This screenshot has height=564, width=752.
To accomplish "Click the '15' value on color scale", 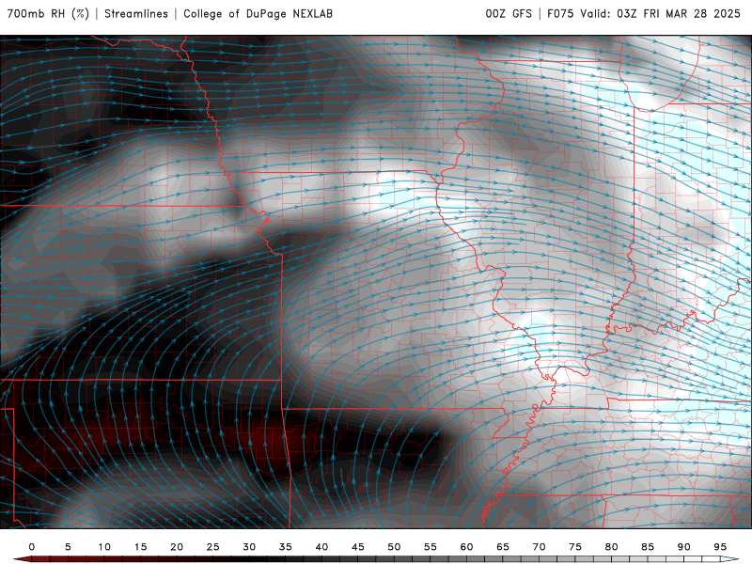I will click(x=140, y=547).
